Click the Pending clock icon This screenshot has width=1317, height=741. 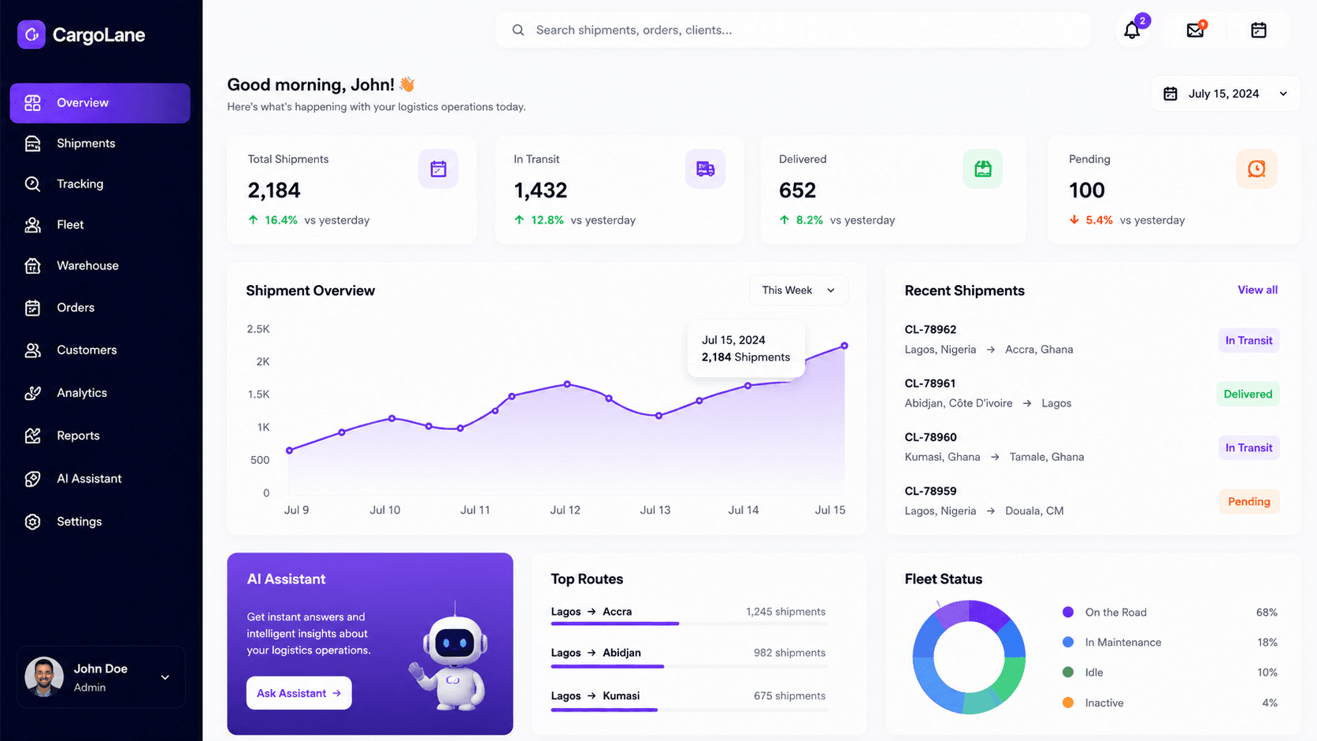(1256, 169)
